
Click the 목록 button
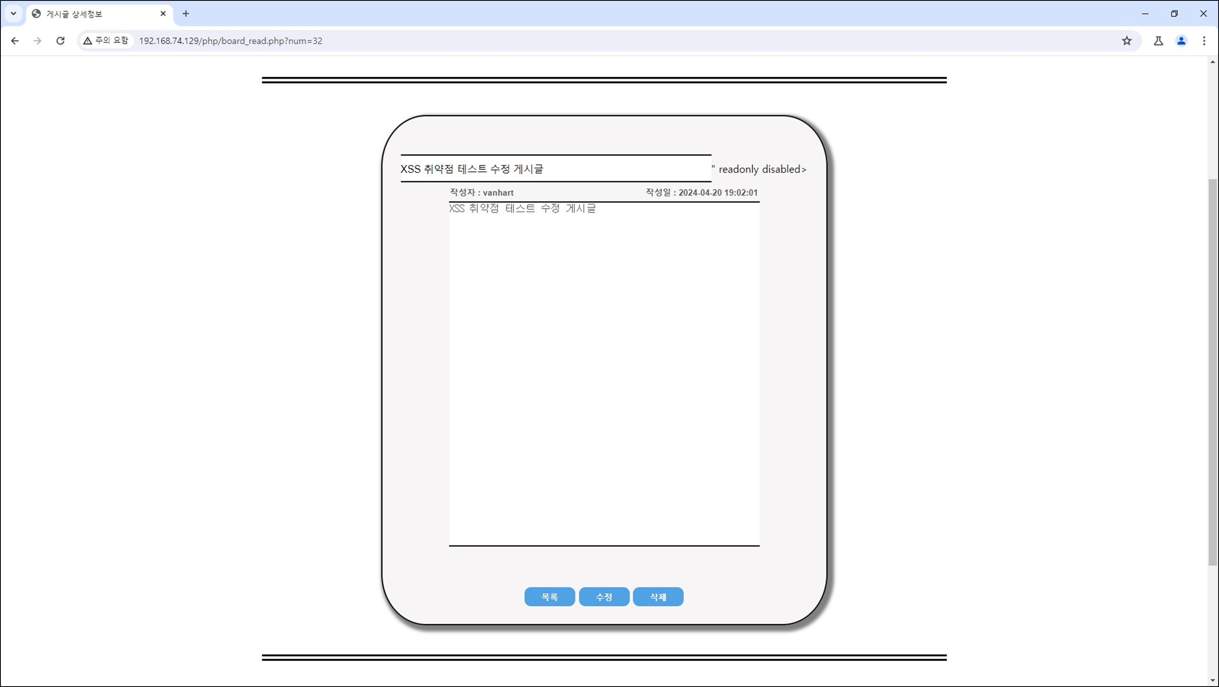coord(549,596)
